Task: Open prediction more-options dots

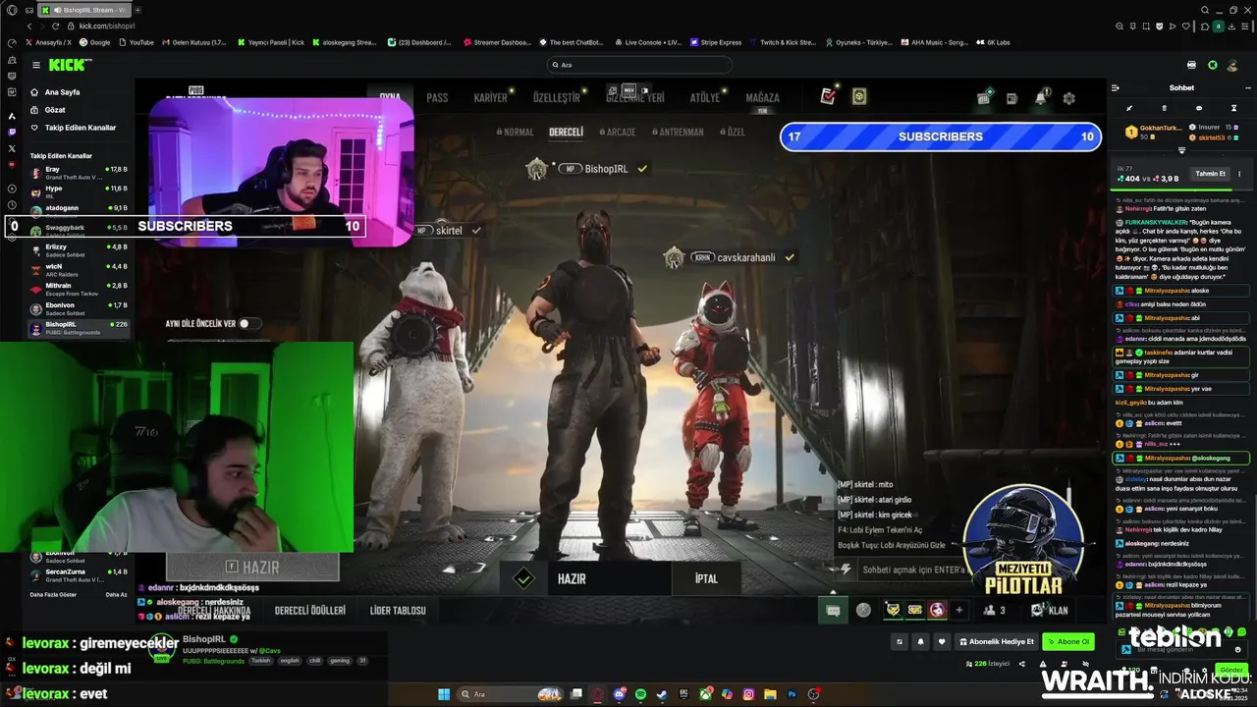Action: pos(1239,174)
